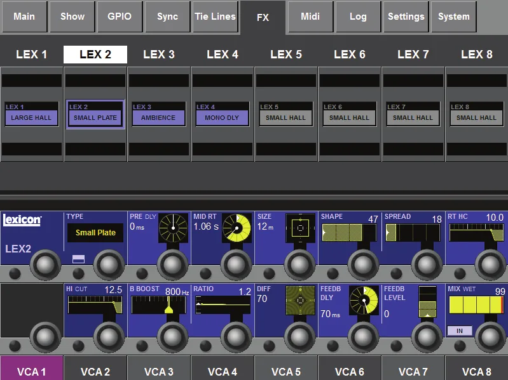Click the RATIO curve display

[x=223, y=305]
